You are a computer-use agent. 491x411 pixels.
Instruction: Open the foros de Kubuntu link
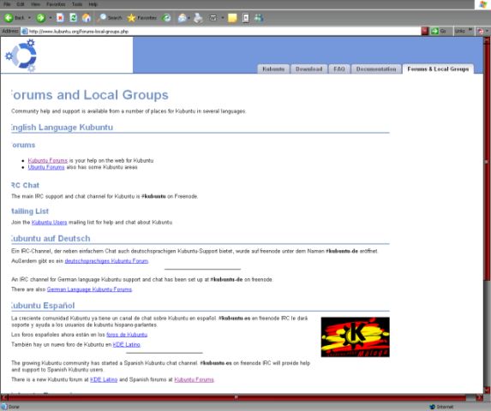(x=127, y=335)
